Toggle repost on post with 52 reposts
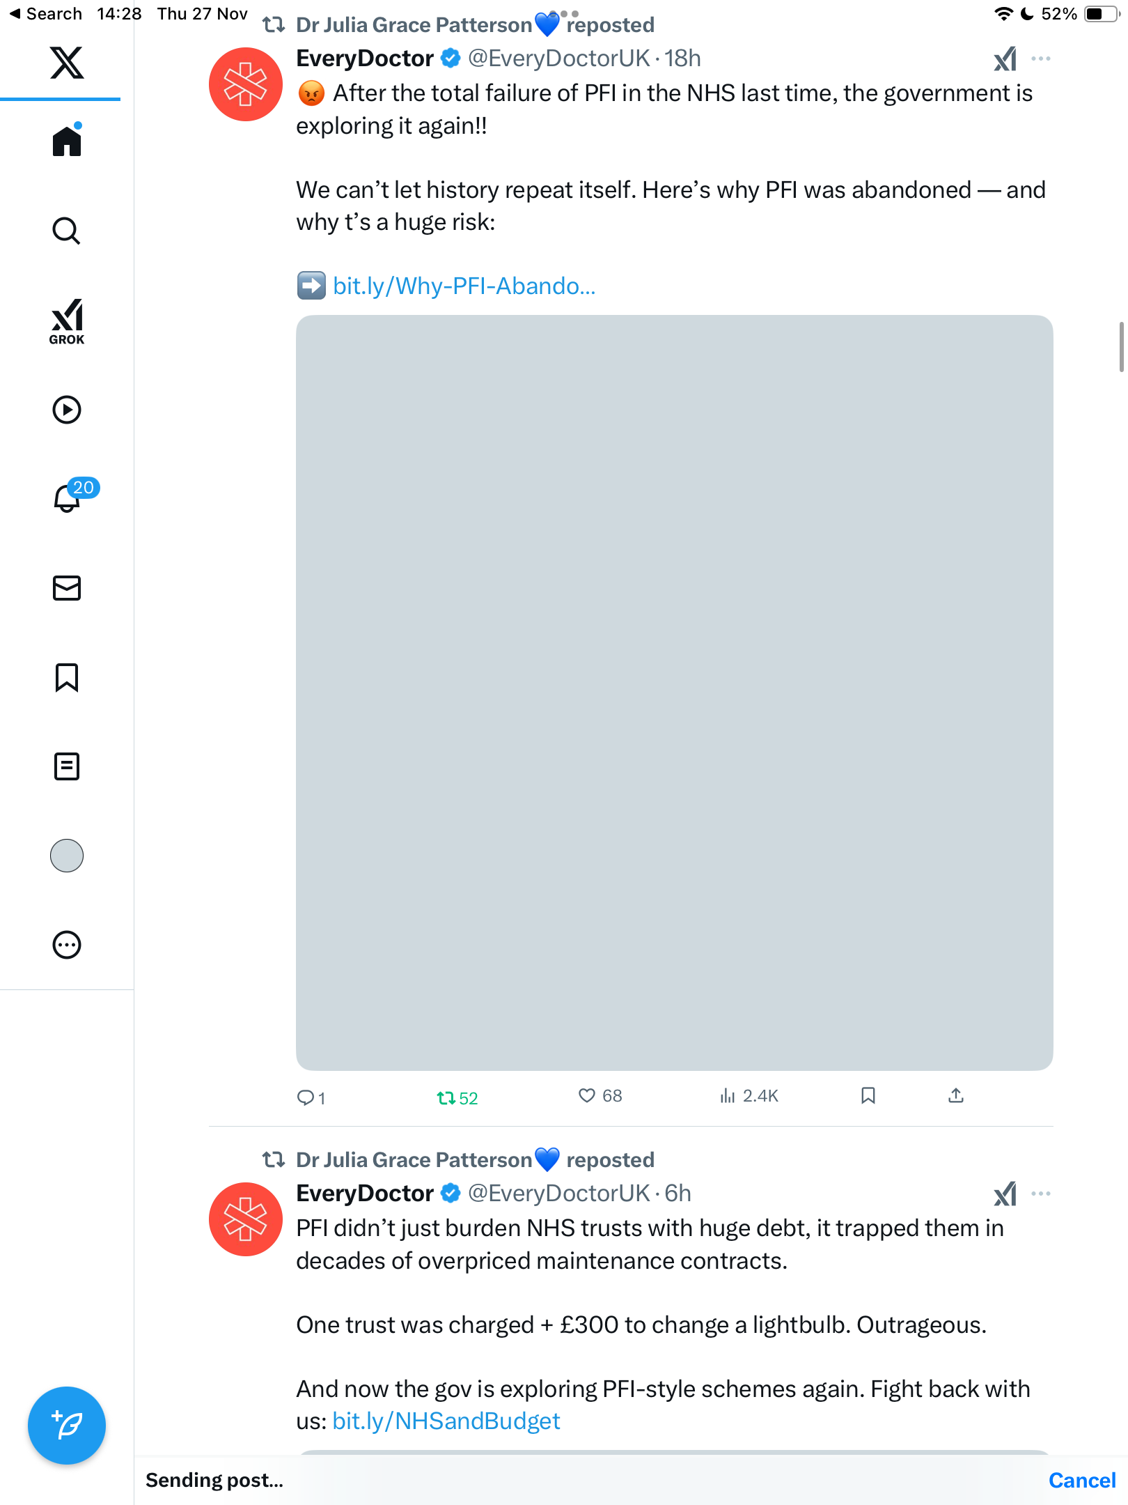1128x1505 pixels. [x=446, y=1098]
